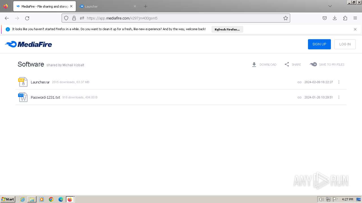Download the Software folder
The height and width of the screenshot is (203, 362).
pos(264,65)
